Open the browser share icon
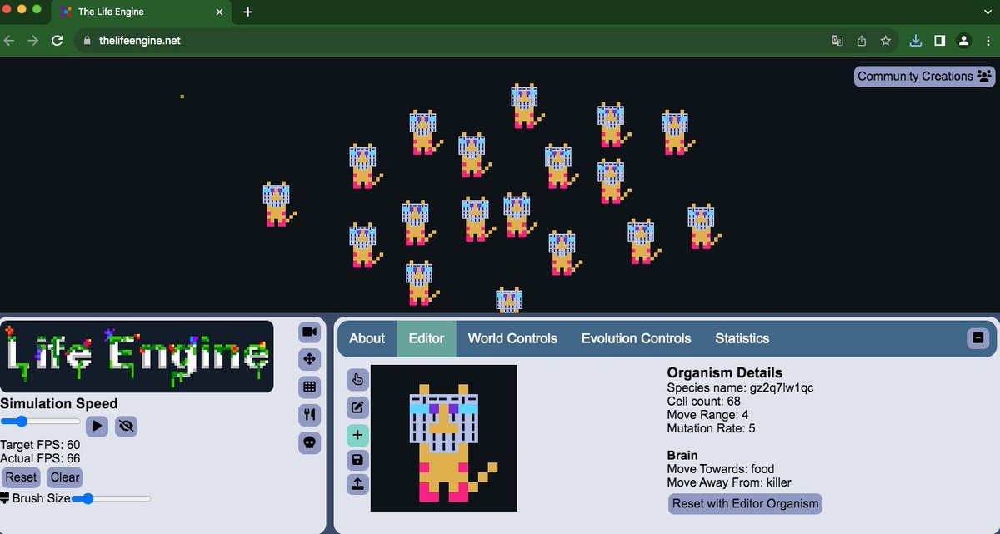1000x534 pixels. (862, 40)
